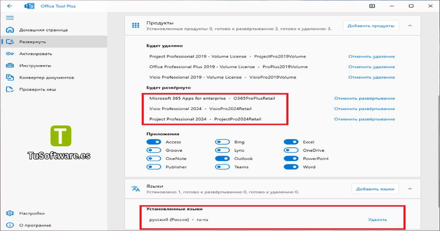
Task: Open Проверить хеш page
Action: tap(54, 89)
